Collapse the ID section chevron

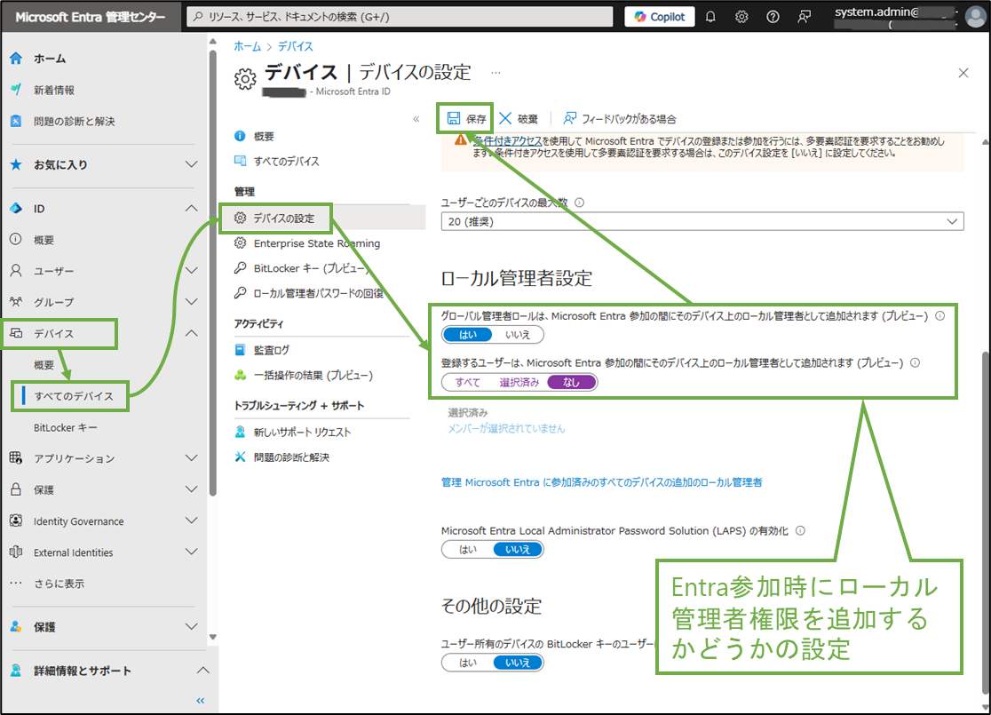pos(191,209)
